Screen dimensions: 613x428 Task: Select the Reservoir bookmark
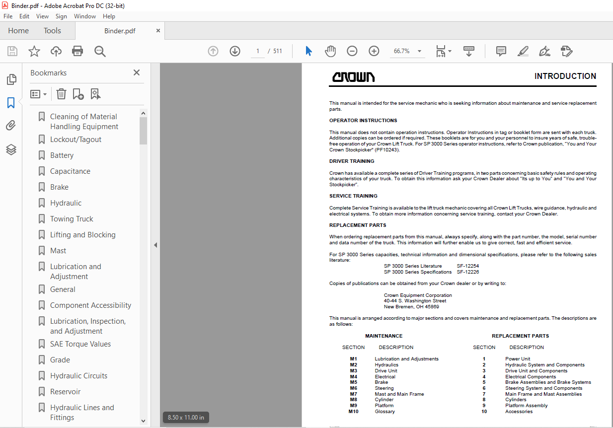65,392
